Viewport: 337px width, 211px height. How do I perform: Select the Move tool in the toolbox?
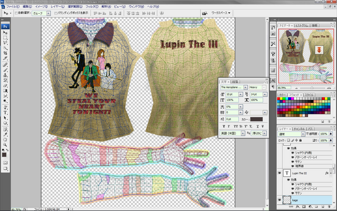pos(5,33)
